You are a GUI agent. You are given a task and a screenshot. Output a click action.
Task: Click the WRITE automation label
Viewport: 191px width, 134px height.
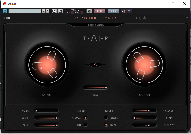pos(75,10)
